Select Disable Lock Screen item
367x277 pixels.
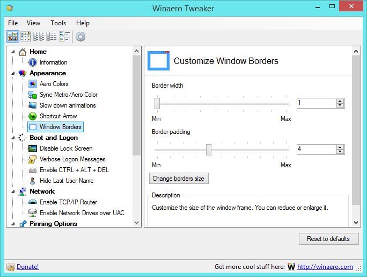click(66, 148)
